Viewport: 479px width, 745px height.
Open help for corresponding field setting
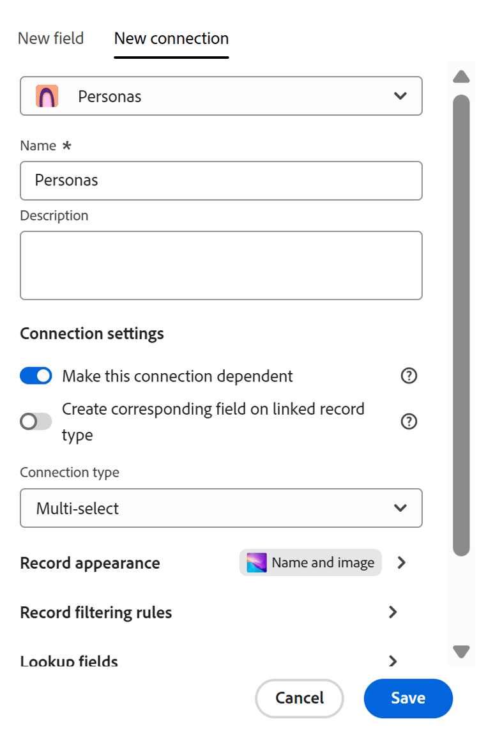pyautogui.click(x=409, y=422)
